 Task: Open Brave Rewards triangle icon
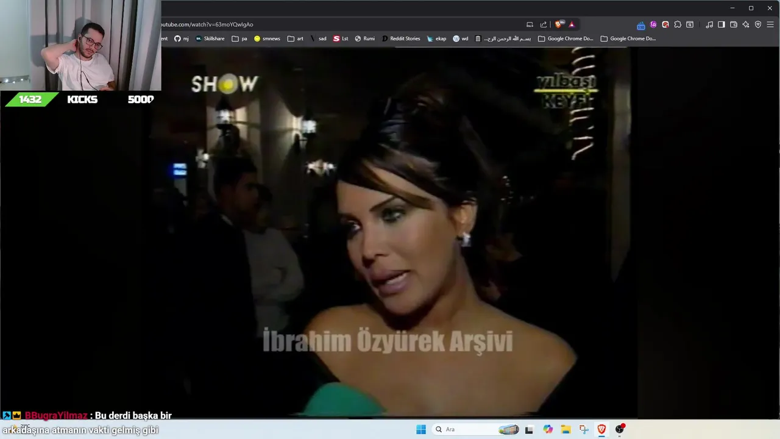tap(572, 24)
